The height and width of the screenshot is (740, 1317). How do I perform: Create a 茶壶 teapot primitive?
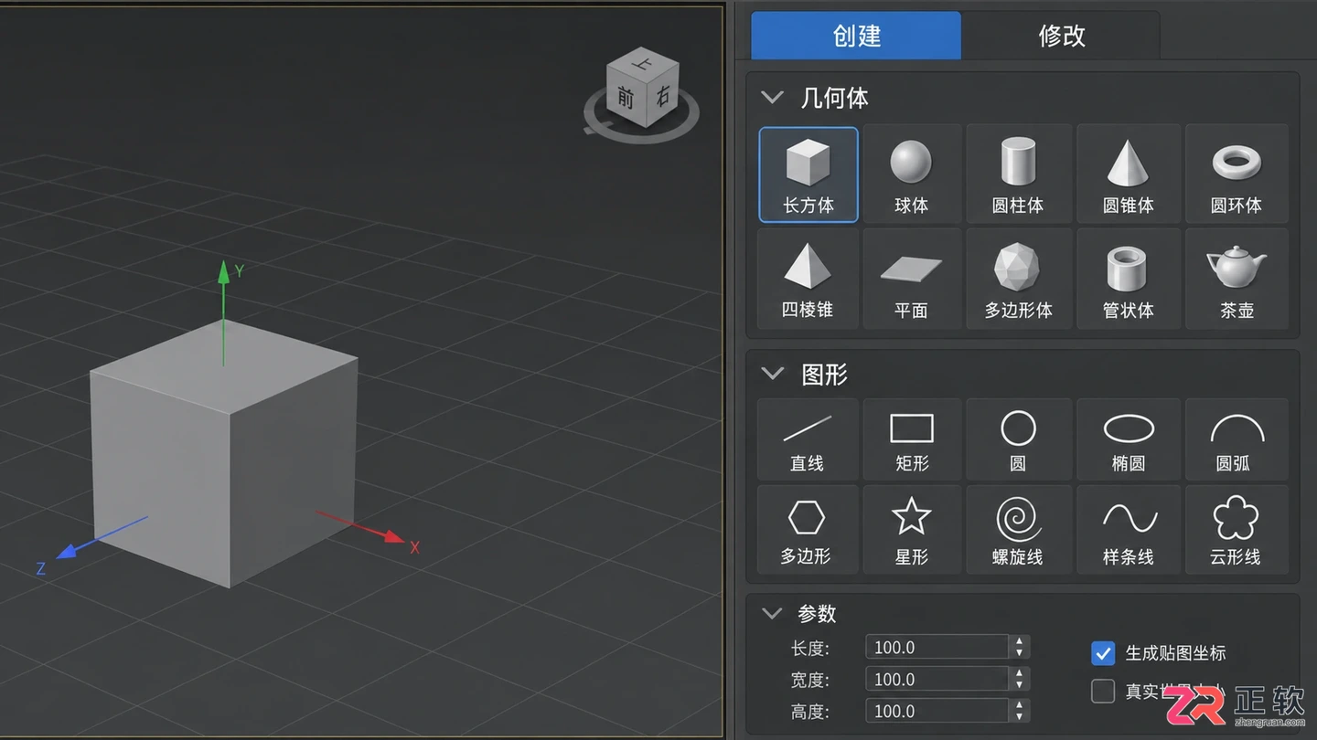(1237, 279)
